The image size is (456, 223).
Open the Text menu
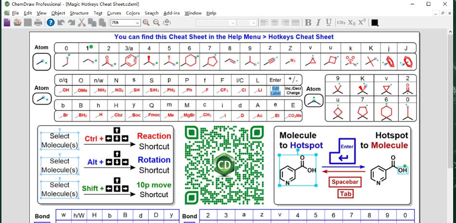[98, 13]
